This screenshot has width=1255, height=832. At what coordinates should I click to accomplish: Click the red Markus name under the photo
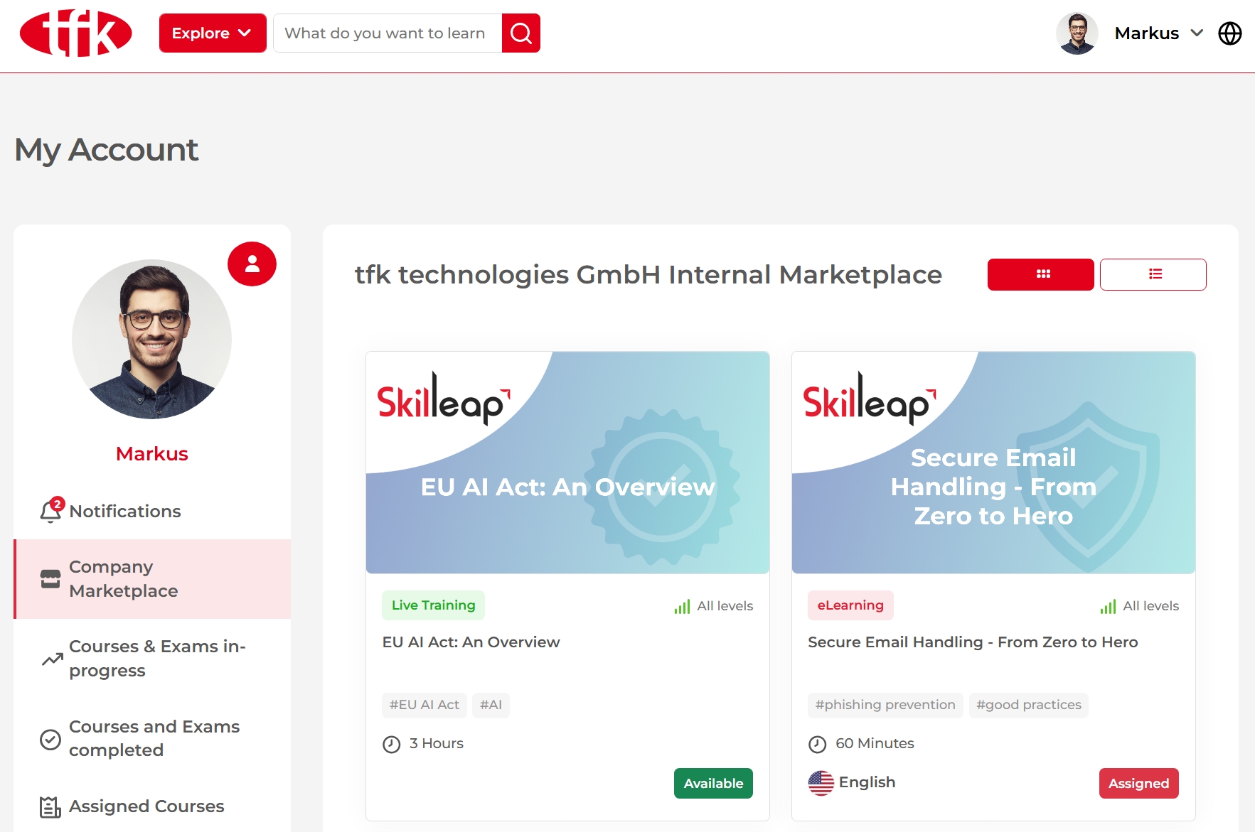tap(152, 454)
